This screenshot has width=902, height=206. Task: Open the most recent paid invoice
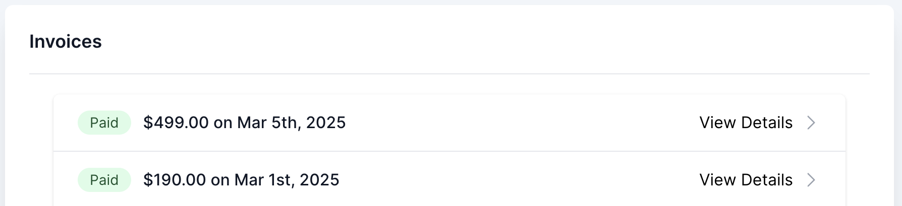coord(746,123)
